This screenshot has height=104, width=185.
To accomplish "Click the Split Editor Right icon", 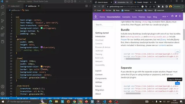I will coord(86,6).
